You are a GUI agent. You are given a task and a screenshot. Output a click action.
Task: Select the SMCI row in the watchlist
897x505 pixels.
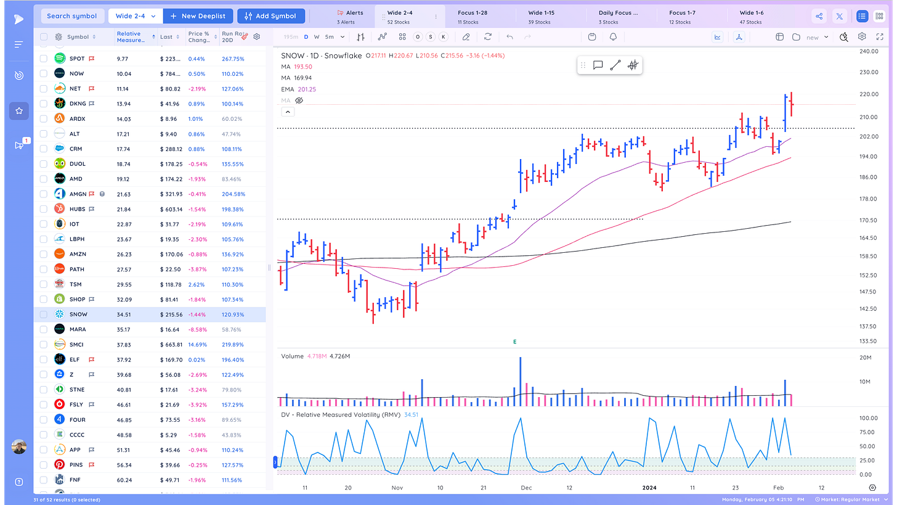tap(150, 345)
